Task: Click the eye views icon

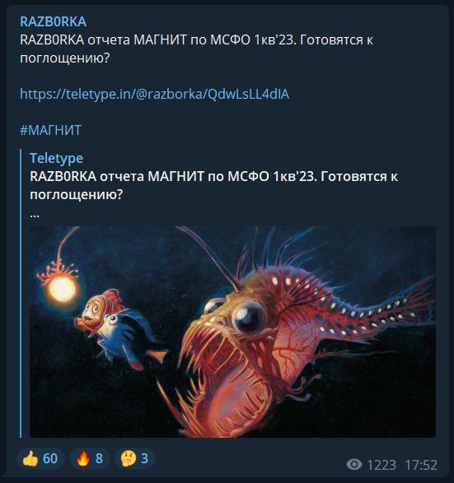Action: coord(353,465)
